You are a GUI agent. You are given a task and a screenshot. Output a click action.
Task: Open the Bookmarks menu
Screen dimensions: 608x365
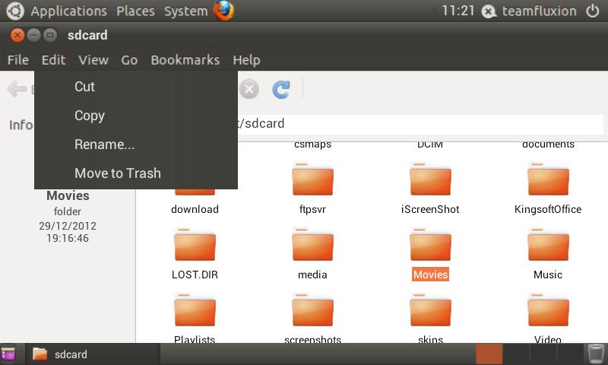click(185, 60)
